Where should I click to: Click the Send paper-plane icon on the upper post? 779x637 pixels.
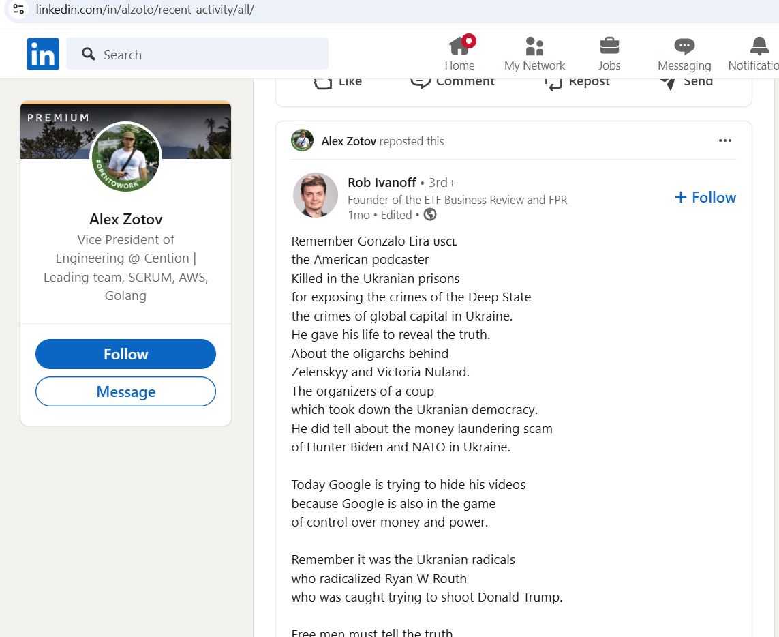(x=667, y=83)
